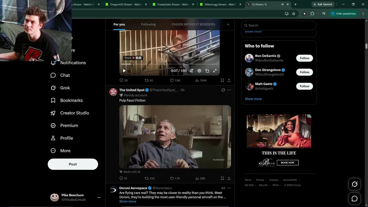The height and width of the screenshot is (207, 368).
Task: Open Creator Studio from the sidebar
Action: click(70, 113)
